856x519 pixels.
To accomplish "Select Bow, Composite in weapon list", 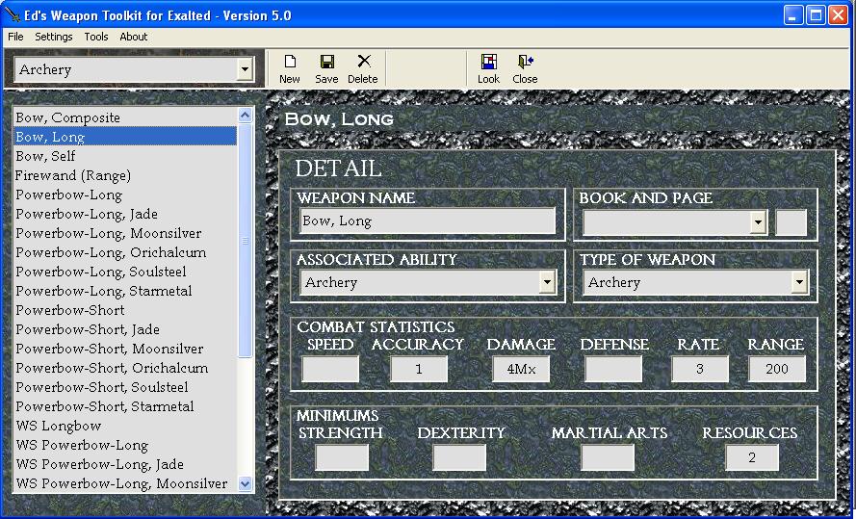I will (x=68, y=117).
